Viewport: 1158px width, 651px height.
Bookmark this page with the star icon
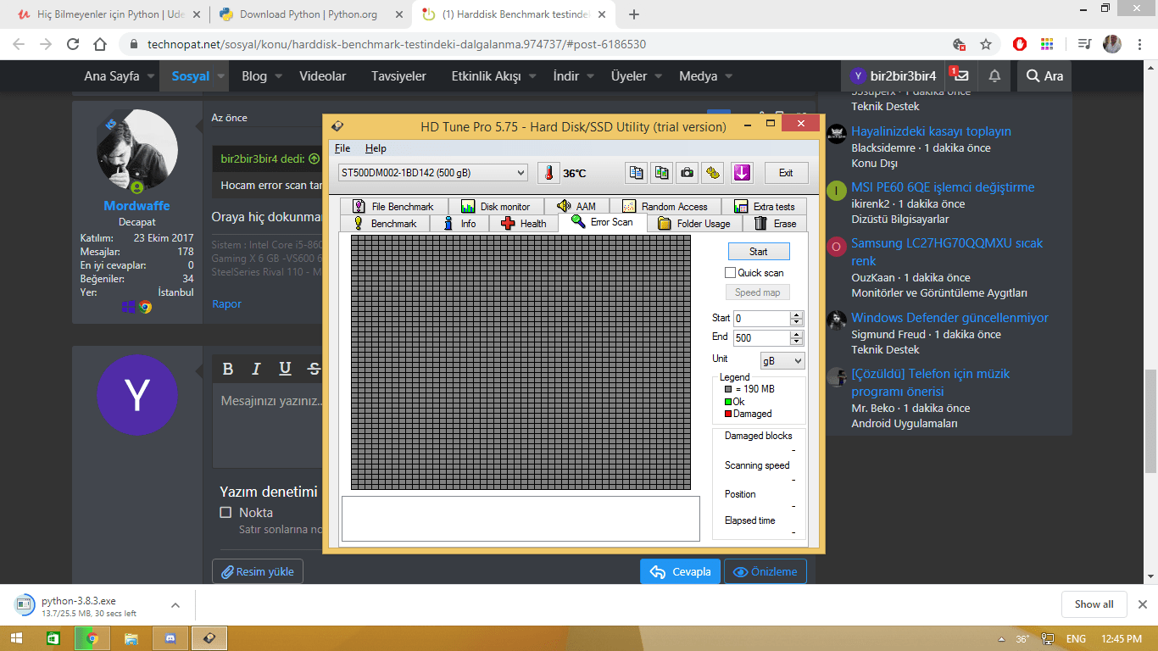tap(986, 44)
